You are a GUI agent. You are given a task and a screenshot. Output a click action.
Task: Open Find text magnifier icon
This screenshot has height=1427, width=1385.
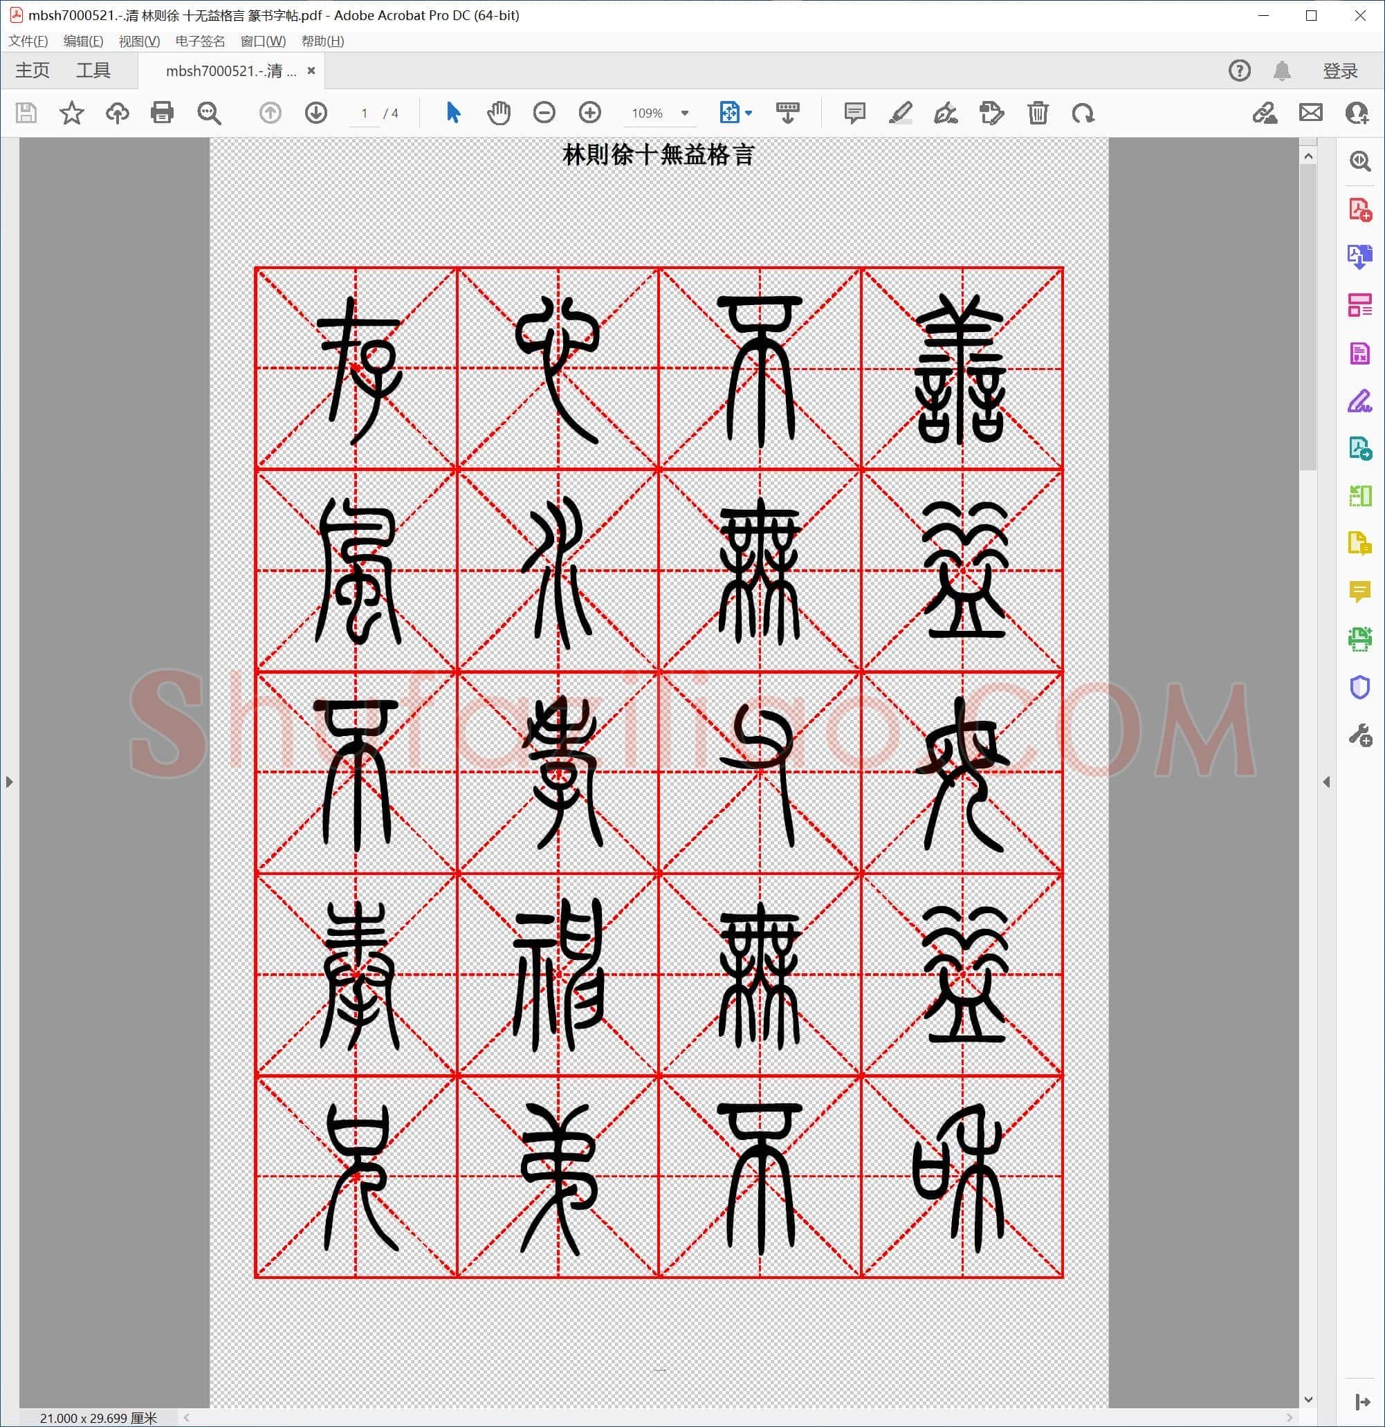pyautogui.click(x=209, y=113)
